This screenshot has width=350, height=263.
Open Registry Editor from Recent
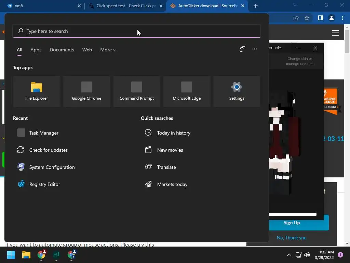pos(39,184)
